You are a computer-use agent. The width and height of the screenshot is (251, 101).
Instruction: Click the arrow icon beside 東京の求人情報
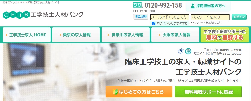click(x=61, y=35)
